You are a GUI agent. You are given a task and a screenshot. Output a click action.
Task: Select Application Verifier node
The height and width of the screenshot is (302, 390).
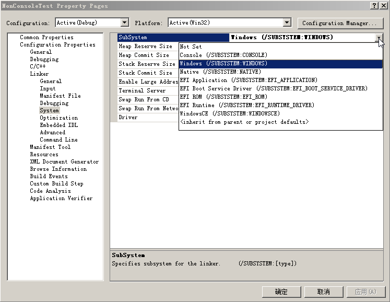[x=61, y=199]
